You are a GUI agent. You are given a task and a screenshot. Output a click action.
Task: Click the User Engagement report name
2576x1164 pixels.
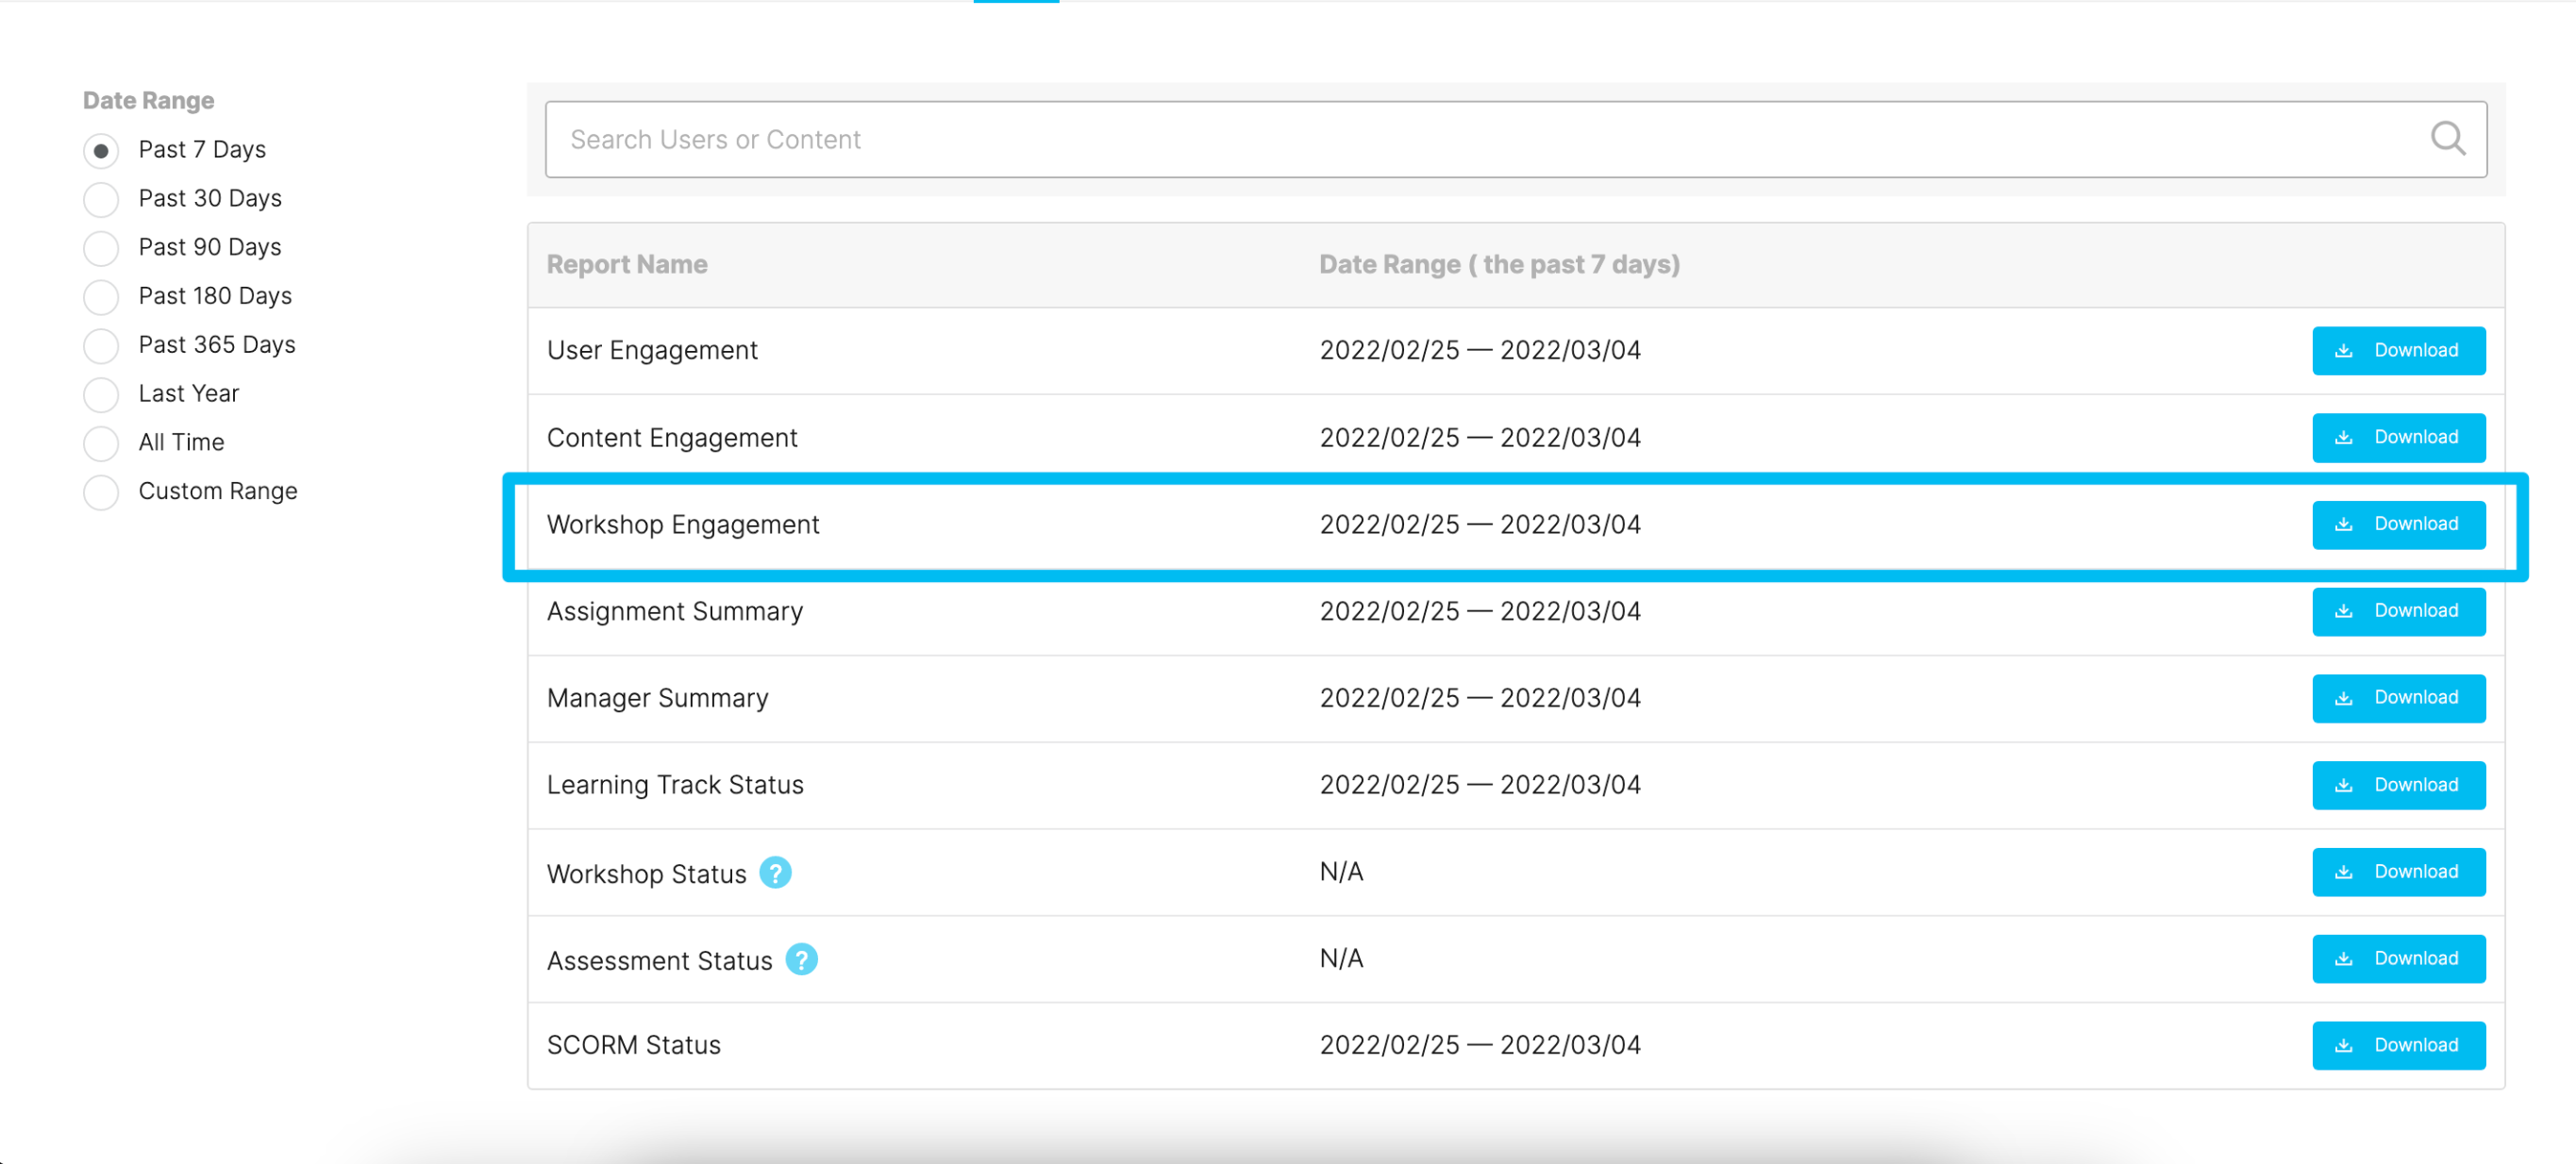[652, 350]
